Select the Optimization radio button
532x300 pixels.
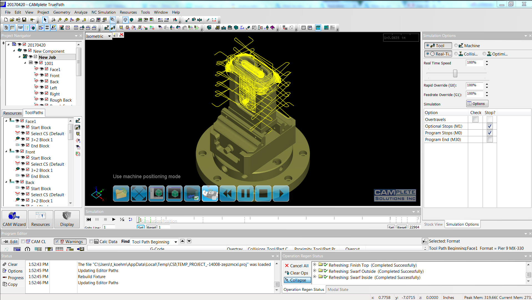[484, 54]
